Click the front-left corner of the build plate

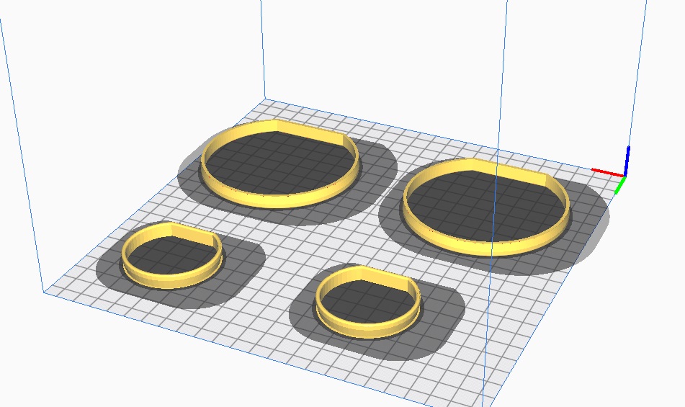pos(45,292)
